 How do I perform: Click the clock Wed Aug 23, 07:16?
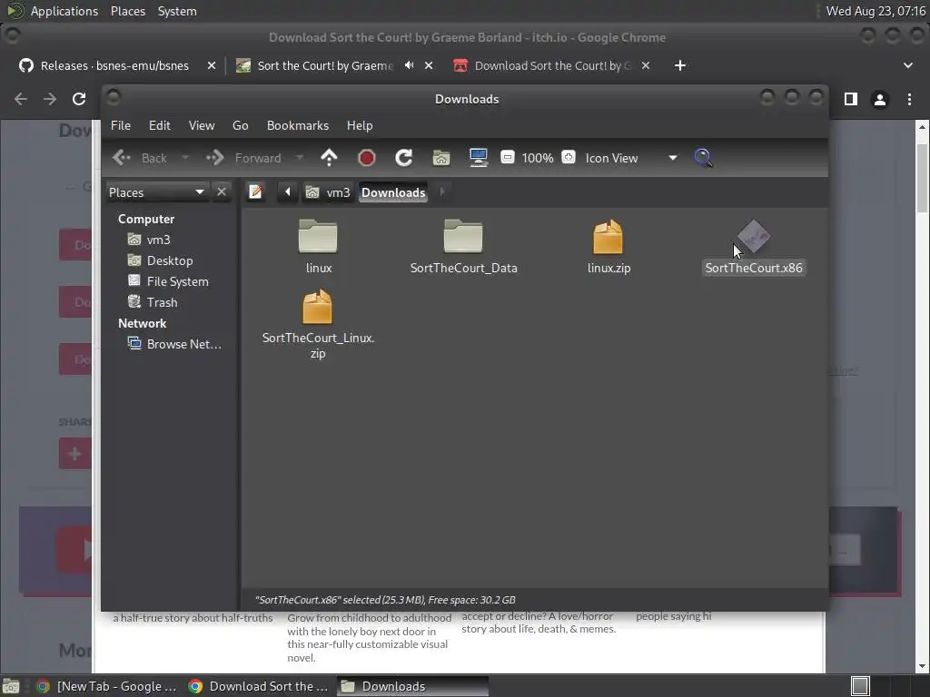[x=876, y=11]
